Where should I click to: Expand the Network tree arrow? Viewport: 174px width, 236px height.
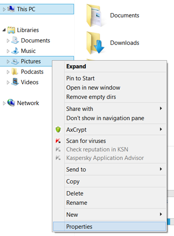pyautogui.click(x=4, y=103)
